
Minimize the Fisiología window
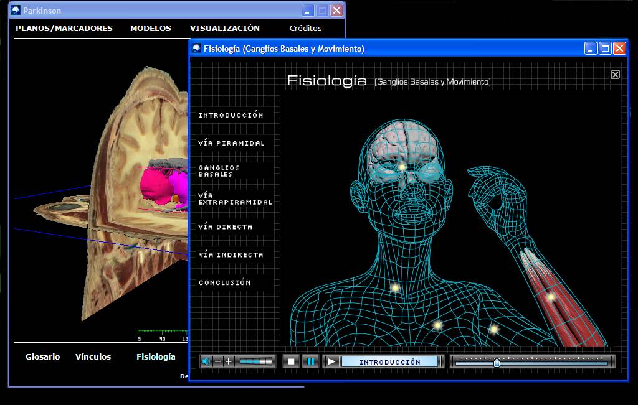(591, 49)
